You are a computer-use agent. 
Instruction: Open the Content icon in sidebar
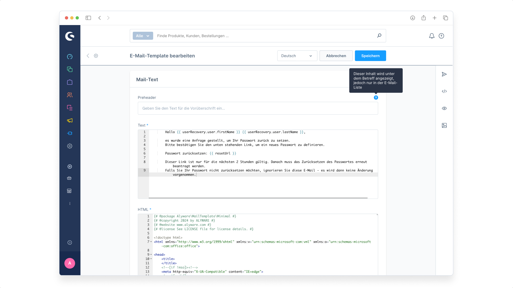click(x=70, y=108)
